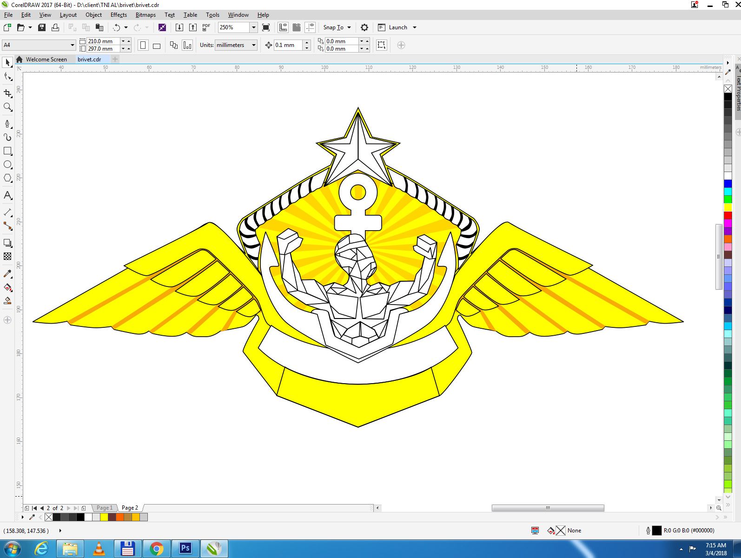Click Full-screen preview icon
Screen dimensions: 741x558
pos(266,27)
